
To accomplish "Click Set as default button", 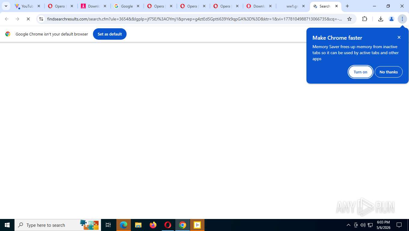I will (110, 34).
